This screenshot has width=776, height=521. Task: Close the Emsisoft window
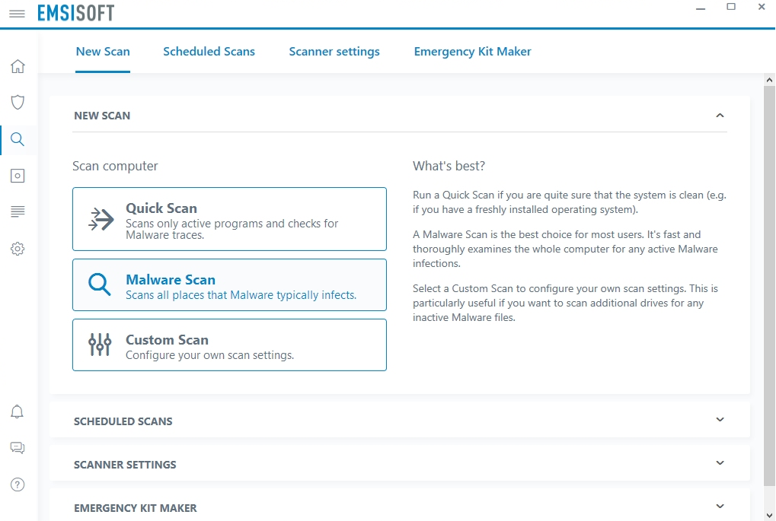(x=762, y=7)
